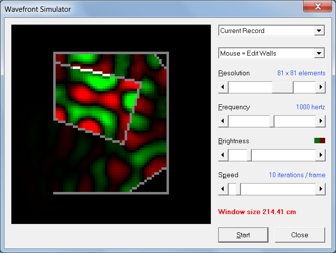Increase Frequency with right arrow

[320, 121]
